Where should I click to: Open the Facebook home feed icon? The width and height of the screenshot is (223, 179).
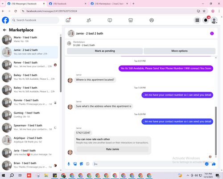click(x=68, y=20)
